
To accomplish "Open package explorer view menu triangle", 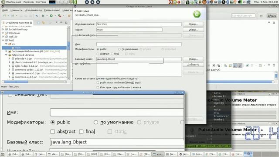I will [x=57, y=23].
